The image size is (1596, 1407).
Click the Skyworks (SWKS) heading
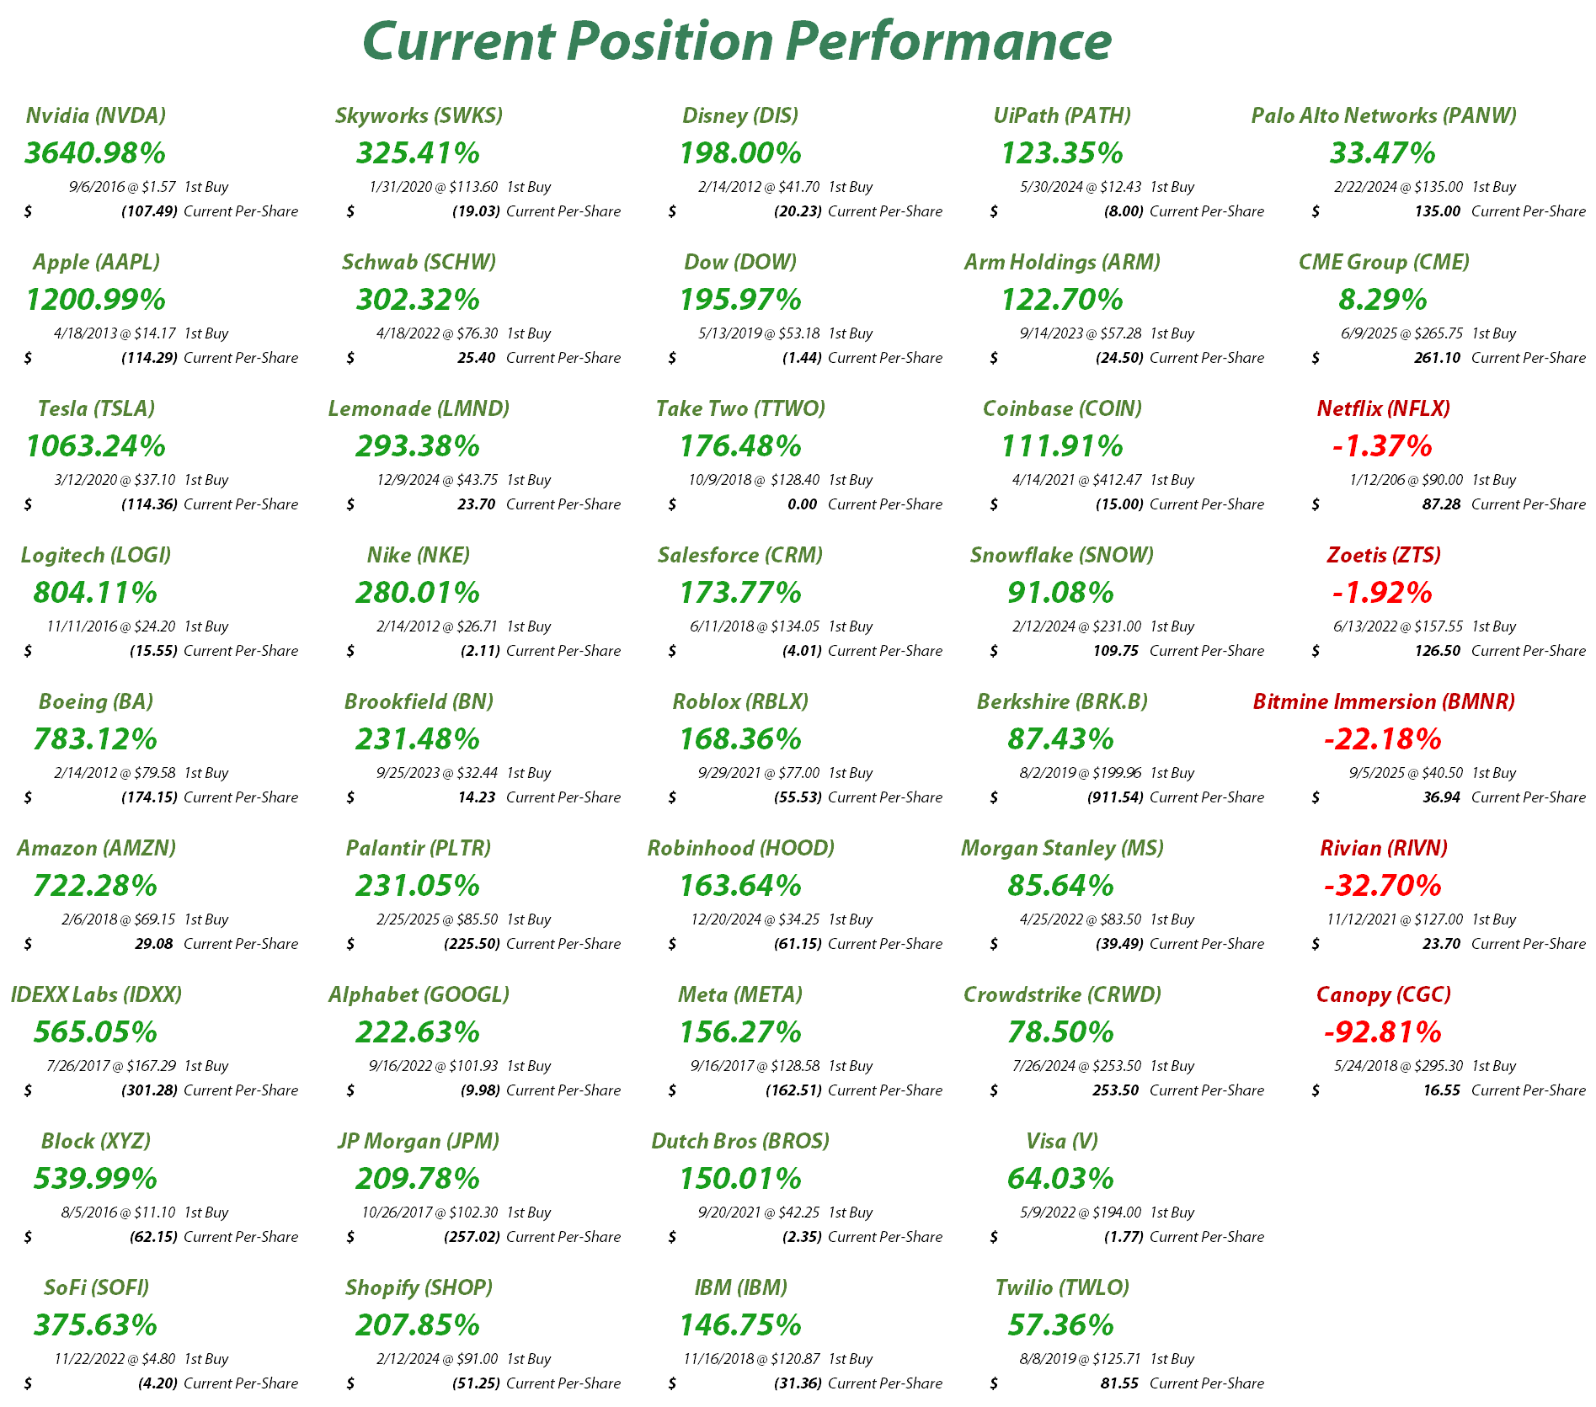click(419, 115)
